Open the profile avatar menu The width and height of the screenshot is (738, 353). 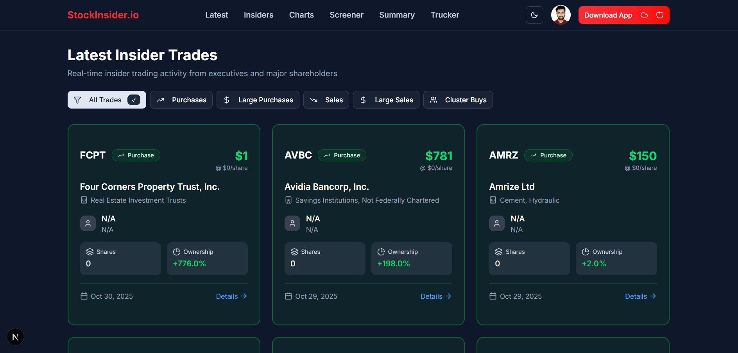coord(561,15)
